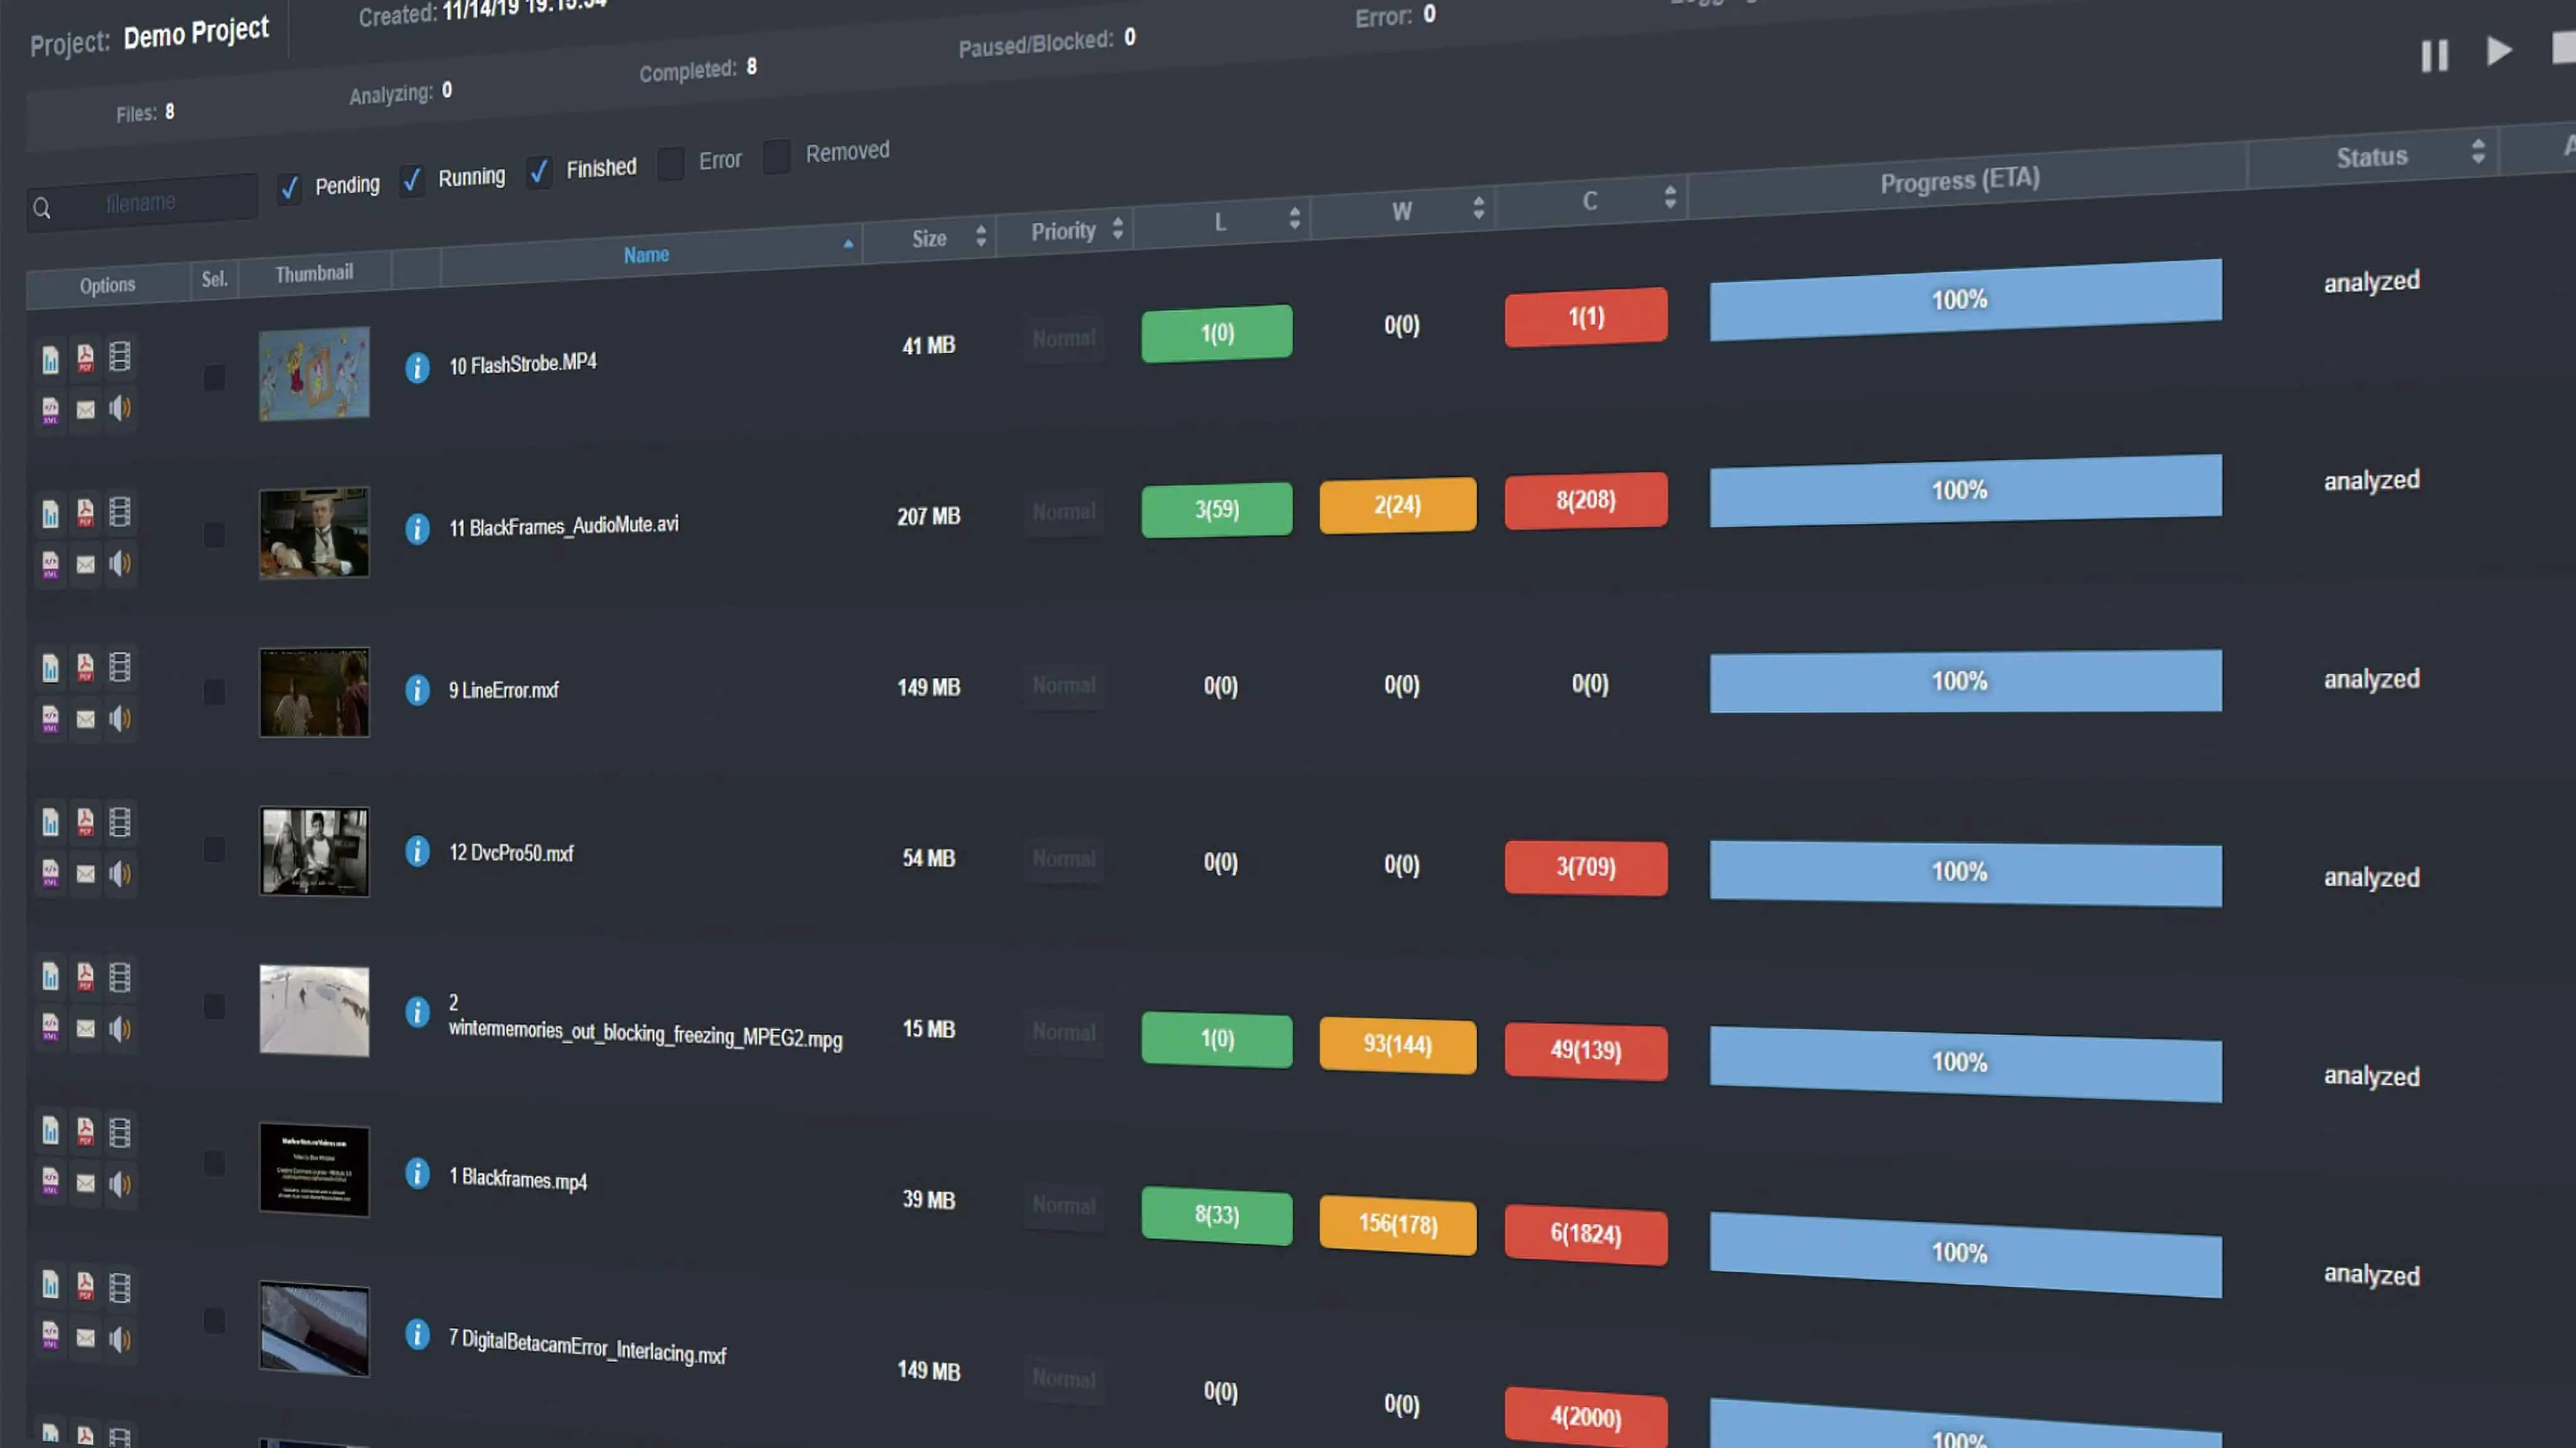
Task: Click red 8(208) critical badge for BlackFrames_AudioMute
Action: point(1585,500)
